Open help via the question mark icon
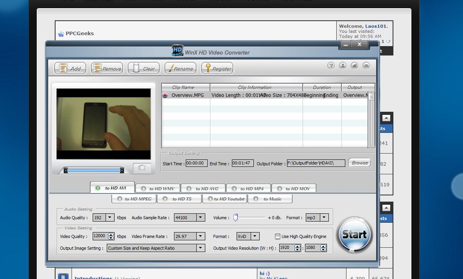The width and height of the screenshot is (463, 279). click(331, 66)
